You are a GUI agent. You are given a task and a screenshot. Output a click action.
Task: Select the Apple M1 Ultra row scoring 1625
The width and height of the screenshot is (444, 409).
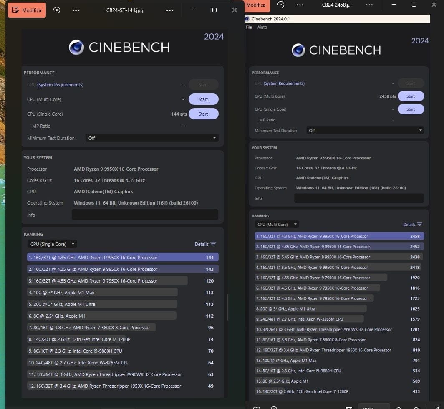(339, 309)
